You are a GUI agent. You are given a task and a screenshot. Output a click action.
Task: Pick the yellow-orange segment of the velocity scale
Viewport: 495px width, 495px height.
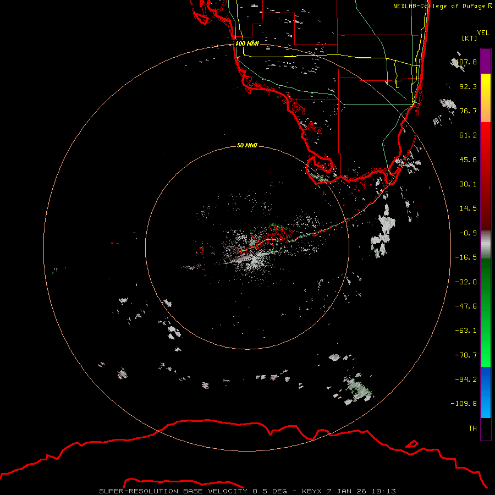[x=486, y=98]
